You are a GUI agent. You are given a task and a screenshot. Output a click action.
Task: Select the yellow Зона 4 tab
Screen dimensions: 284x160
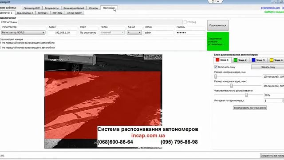276,60
